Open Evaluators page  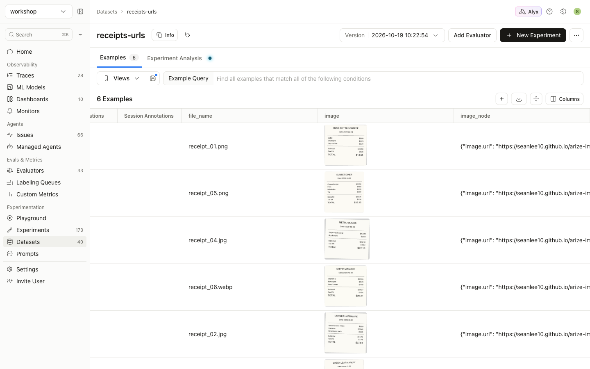pos(45,171)
